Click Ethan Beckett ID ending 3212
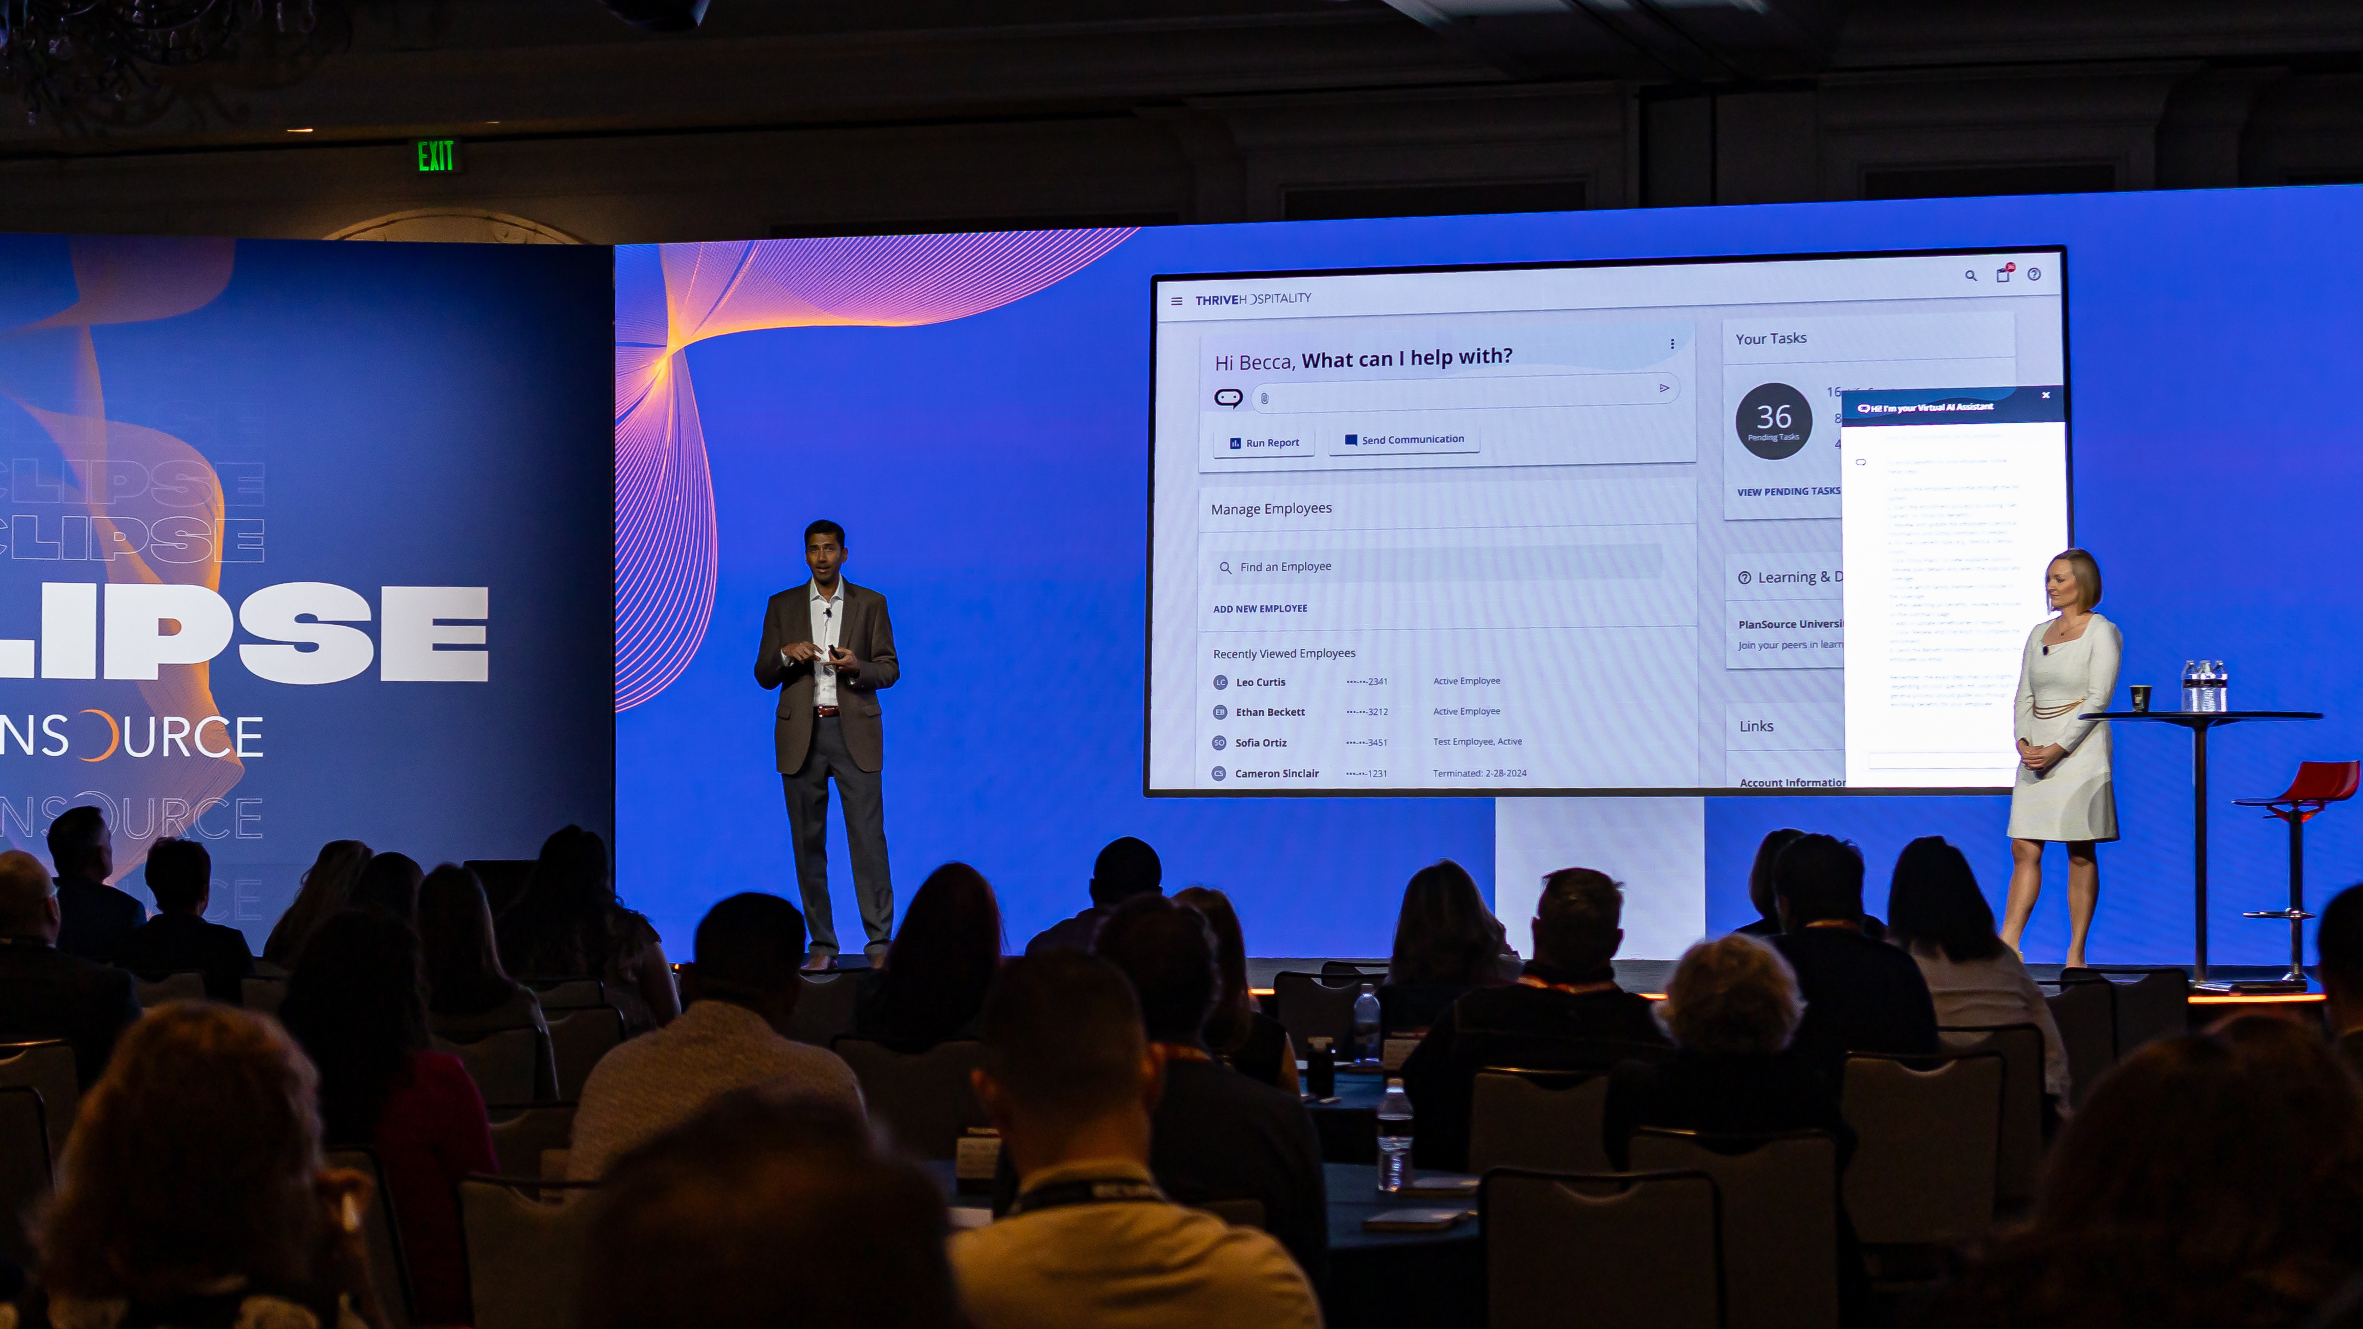2363x1329 pixels. [x=1367, y=712]
